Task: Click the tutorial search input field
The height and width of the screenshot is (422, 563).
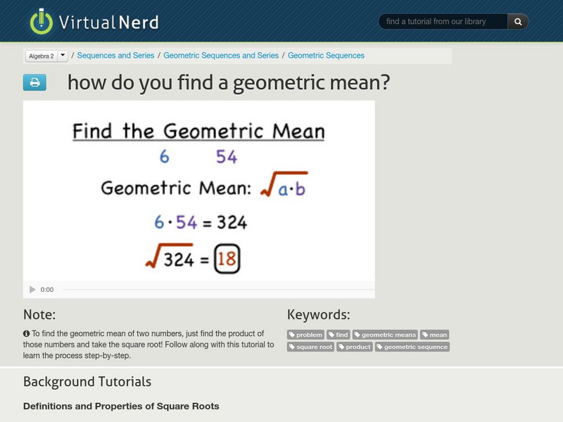Action: pos(443,21)
